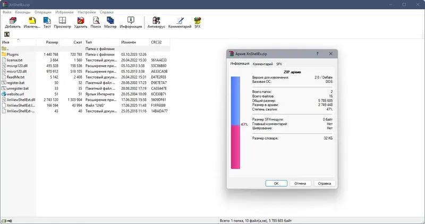The width and height of the screenshot is (425, 224).
Task: Click the Общий размер value 5 785 685
Action: pyautogui.click(x=325, y=100)
